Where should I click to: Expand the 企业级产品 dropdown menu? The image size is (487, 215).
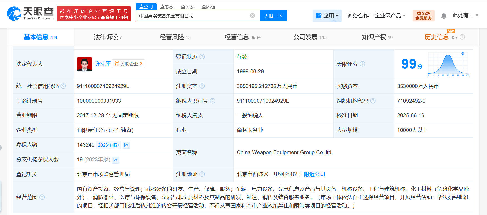[x=390, y=16]
